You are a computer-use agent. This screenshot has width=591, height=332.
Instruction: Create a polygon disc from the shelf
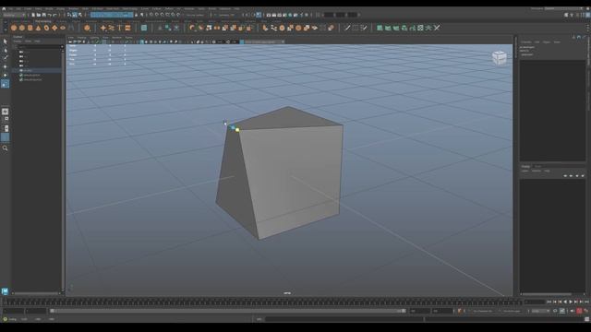click(63, 28)
